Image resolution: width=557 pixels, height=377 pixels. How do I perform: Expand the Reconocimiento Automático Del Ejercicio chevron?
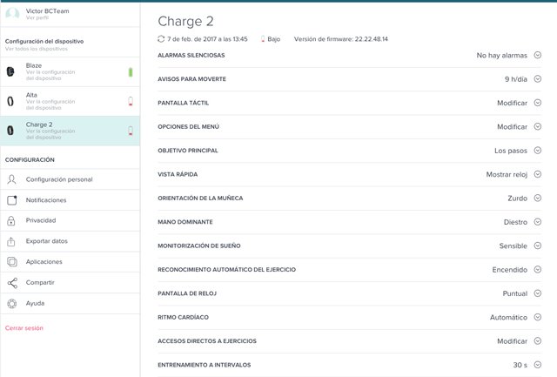[538, 269]
